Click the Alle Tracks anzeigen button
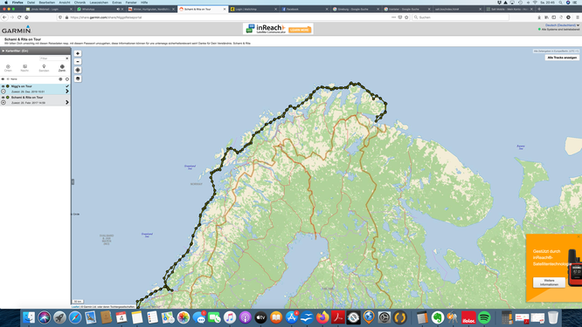 point(562,58)
